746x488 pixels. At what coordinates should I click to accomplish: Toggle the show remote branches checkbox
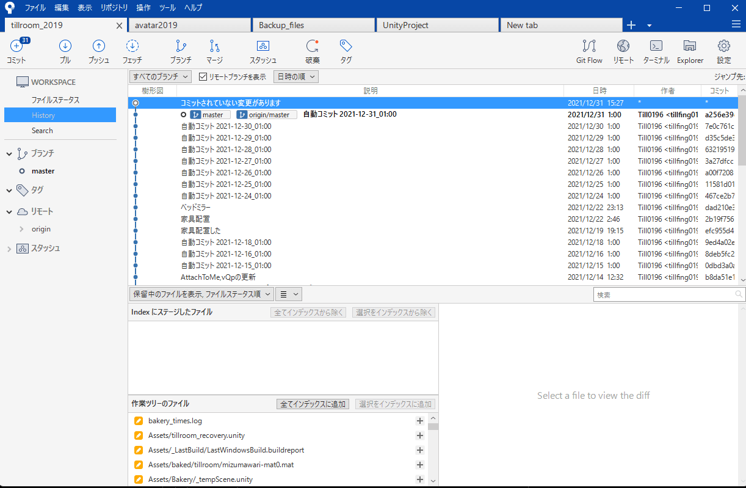pyautogui.click(x=203, y=77)
